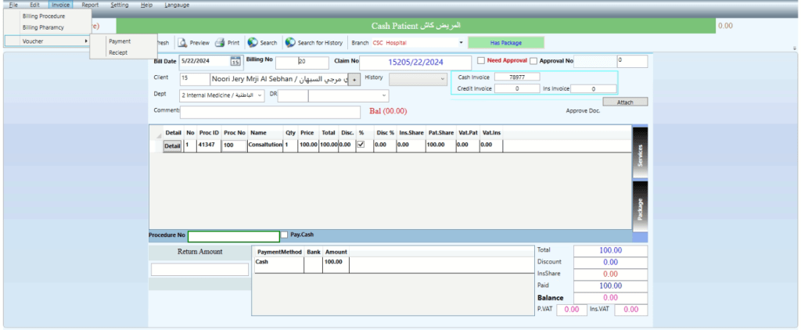
Task: Switch to the vertical Package tab
Action: [x=640, y=210]
